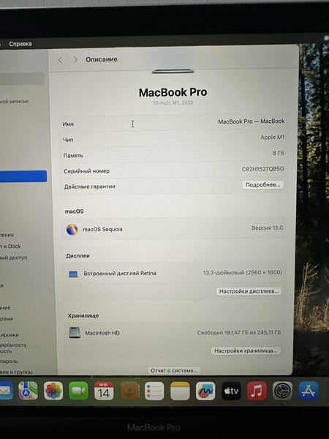Open the Справка menu
Viewport: 329px width, 439px height.
pyautogui.click(x=20, y=44)
